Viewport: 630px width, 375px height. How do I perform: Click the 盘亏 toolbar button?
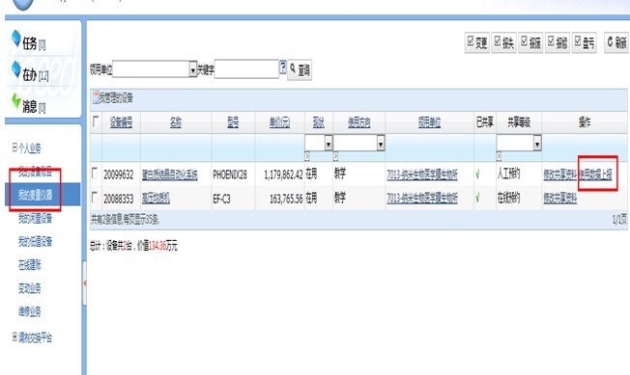pos(585,42)
